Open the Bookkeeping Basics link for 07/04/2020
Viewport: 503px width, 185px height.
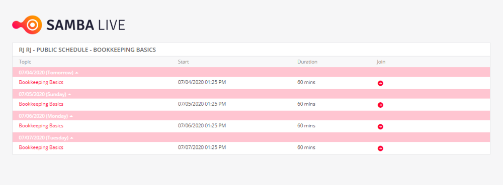pyautogui.click(x=41, y=82)
